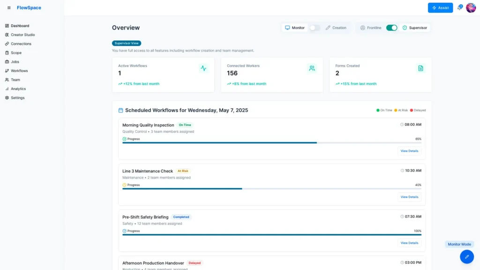View Details for Morning Quality Inspection
This screenshot has height=270, width=480.
coord(409,151)
